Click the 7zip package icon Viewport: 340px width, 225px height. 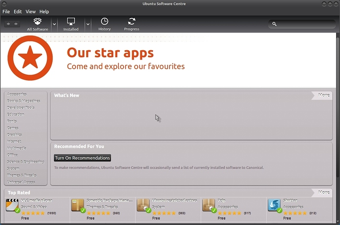[x=209, y=205]
